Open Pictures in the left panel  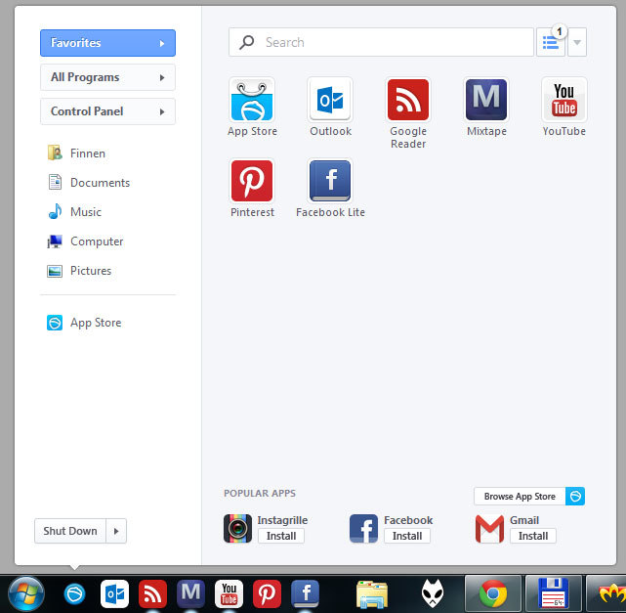[x=79, y=271]
